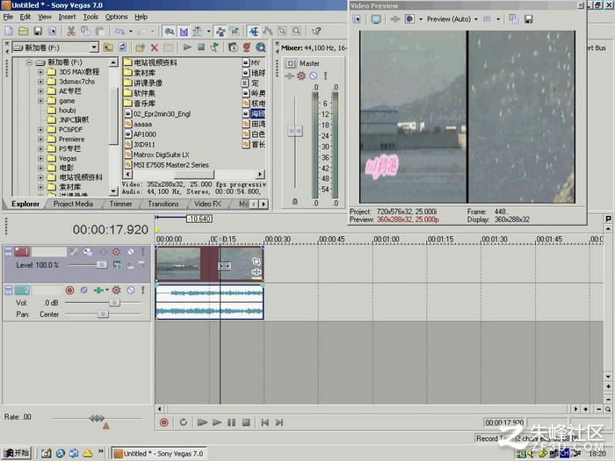Viewport: 615px width, 461px height.
Task: Click the Master bus FX icon
Action: coord(301,76)
